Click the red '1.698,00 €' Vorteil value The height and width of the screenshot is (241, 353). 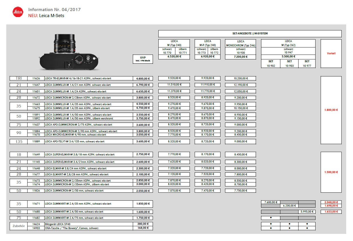tap(331, 206)
